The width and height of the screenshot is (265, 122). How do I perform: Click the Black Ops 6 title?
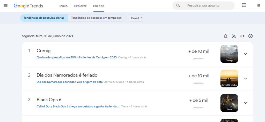tap(49, 100)
